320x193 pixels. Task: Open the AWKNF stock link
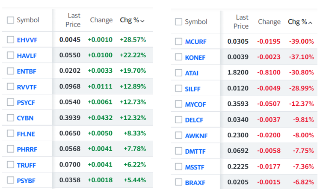[x=196, y=136]
